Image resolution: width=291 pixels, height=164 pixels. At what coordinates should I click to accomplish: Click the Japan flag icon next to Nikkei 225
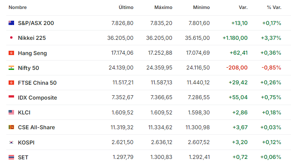11,37
